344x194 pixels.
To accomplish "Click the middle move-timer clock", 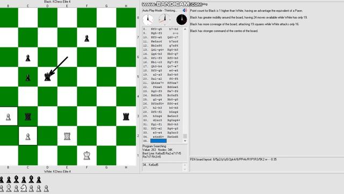I will [164, 19].
